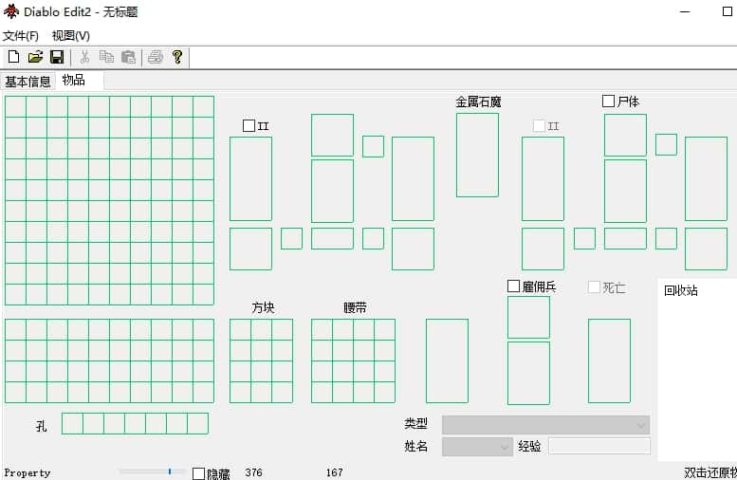Click the 类型 label
Viewport: 737px width, 480px height.
coord(416,424)
